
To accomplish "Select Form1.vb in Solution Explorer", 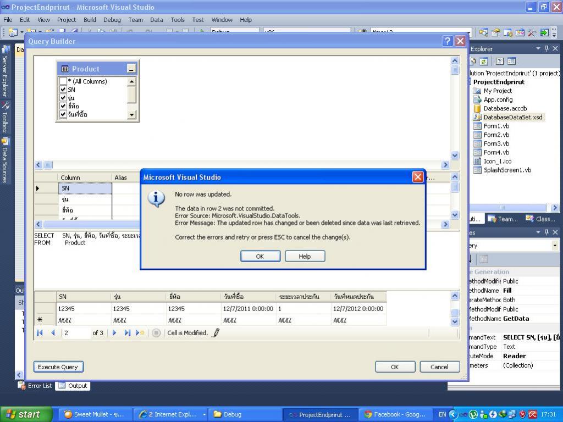I will [x=496, y=126].
